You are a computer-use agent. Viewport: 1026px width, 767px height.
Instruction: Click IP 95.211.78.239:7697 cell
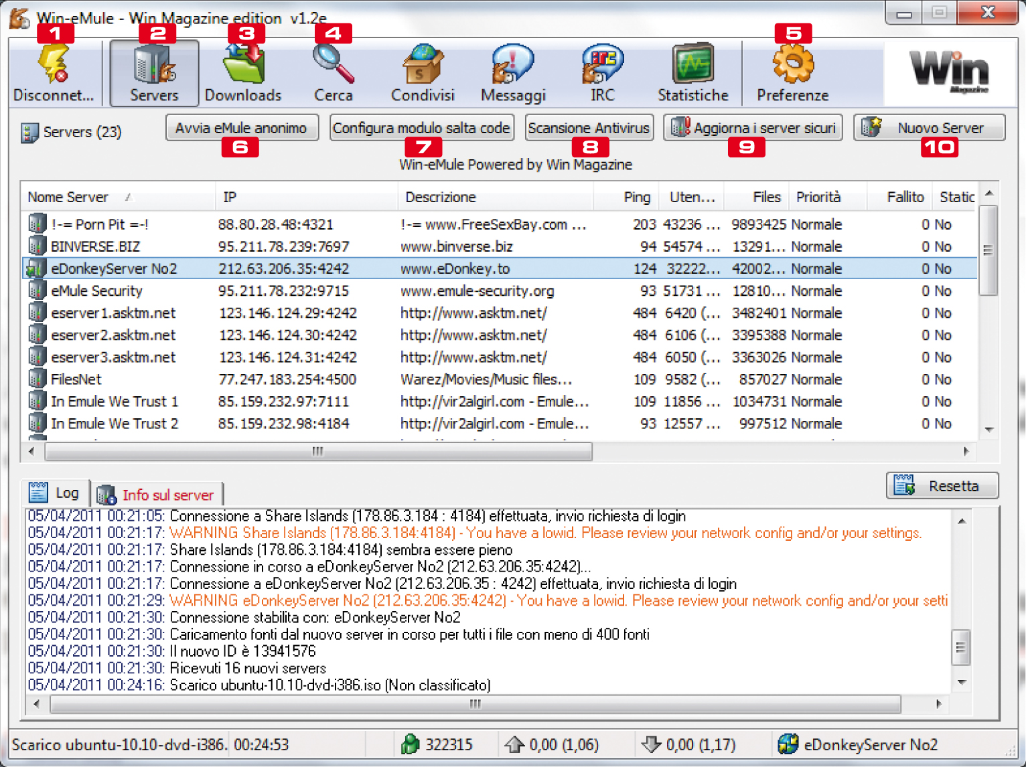(284, 246)
